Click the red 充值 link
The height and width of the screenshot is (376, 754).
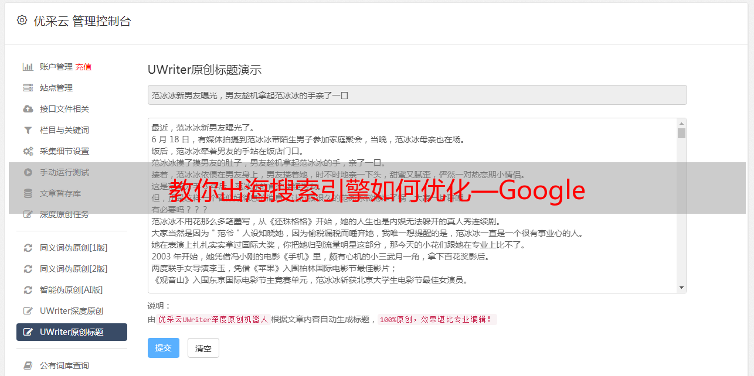[83, 67]
